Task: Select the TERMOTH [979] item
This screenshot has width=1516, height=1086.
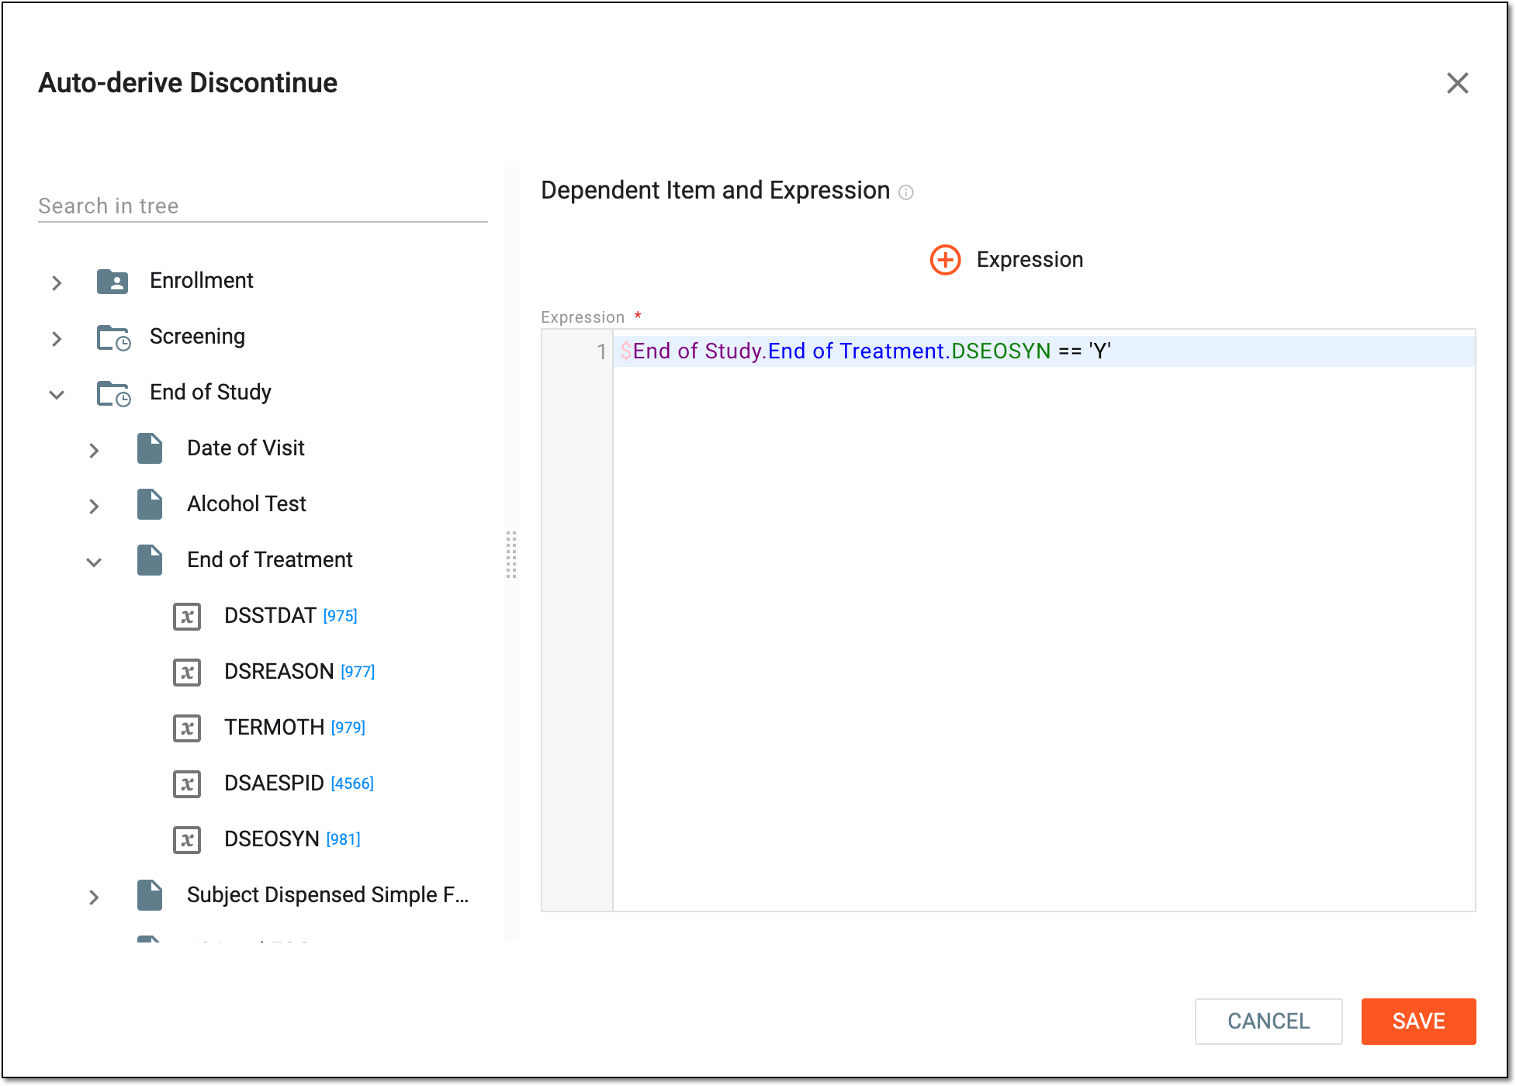Action: pyautogui.click(x=295, y=728)
